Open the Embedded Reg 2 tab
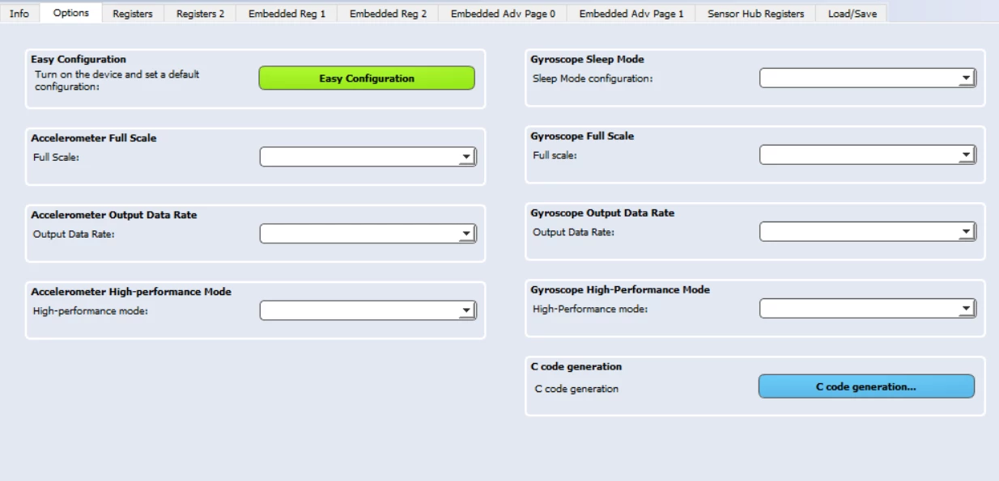Screen dimensions: 999x481 389,14
